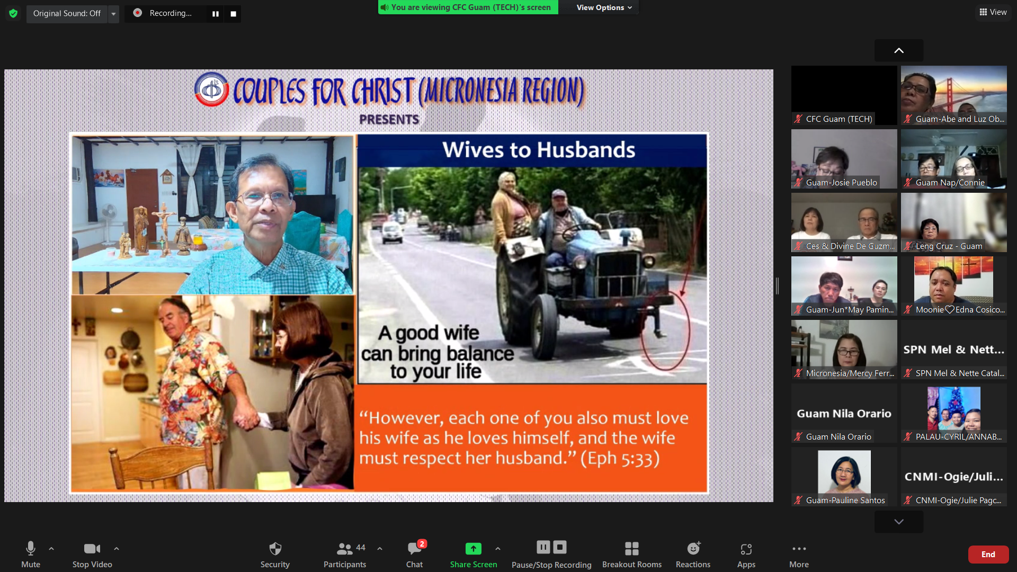Select the CNMI-Ogie/Julie Pagc tile
The image size is (1017, 572).
tap(954, 477)
